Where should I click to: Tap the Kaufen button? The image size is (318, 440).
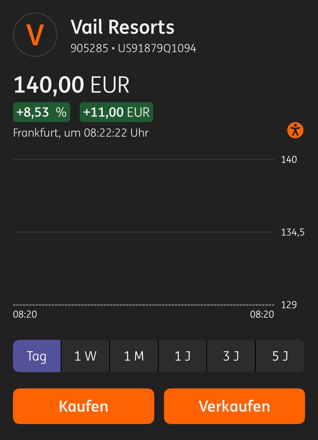coord(84,406)
